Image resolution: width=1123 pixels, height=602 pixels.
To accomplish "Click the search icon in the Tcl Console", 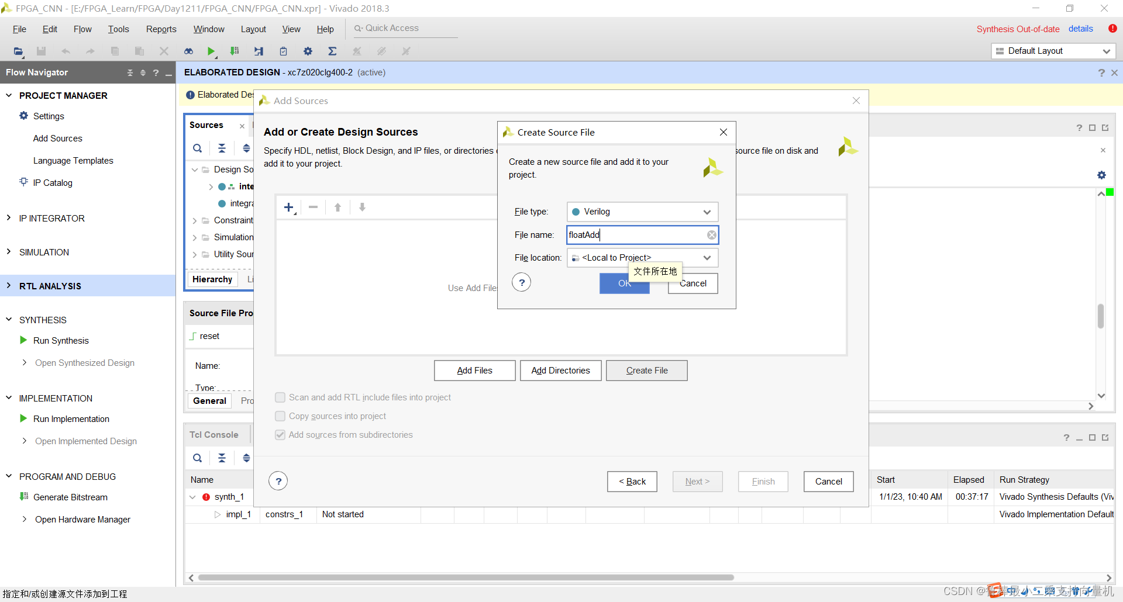I will point(198,458).
